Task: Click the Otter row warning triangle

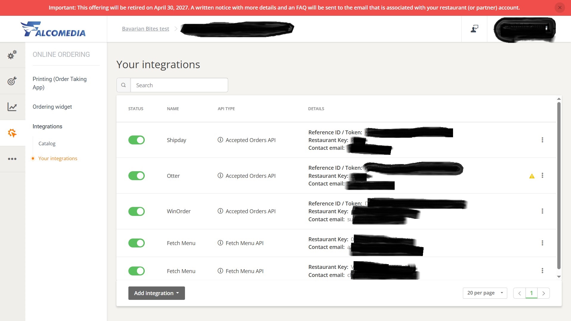Action: click(532, 176)
